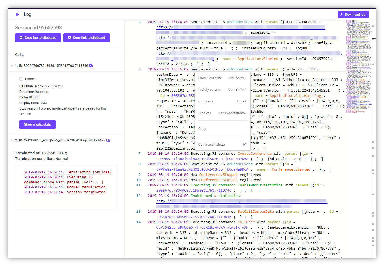
Task: Click the Termination condition: Normal text
Action: [41, 159]
